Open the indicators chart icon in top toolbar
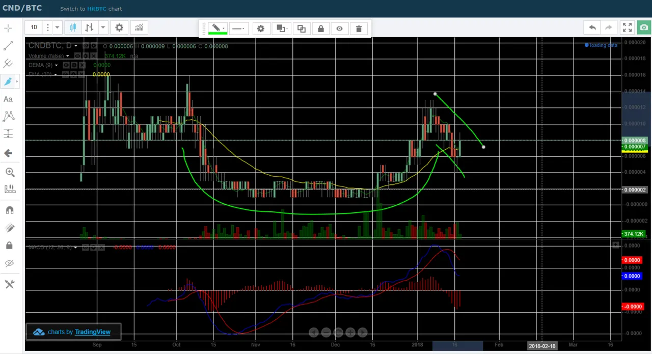Screen dimensions: 652x354 point(139,28)
